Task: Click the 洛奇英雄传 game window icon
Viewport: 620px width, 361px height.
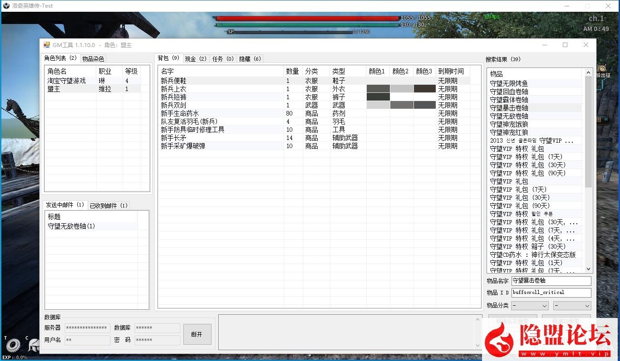Action: click(6, 6)
